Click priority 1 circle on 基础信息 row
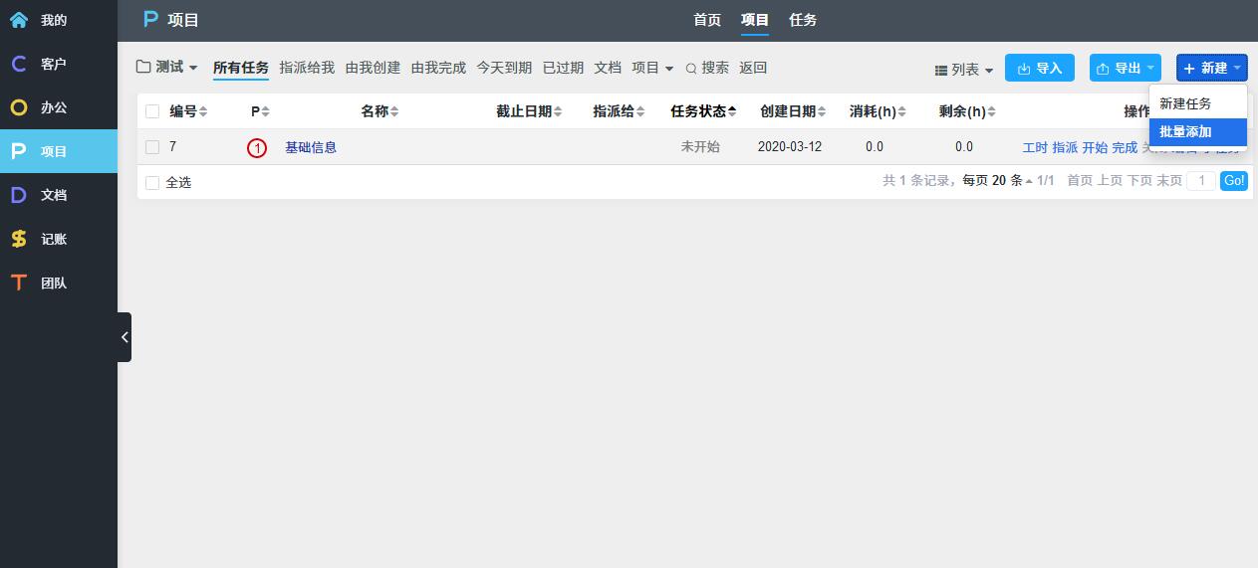This screenshot has height=568, width=1258. (257, 148)
